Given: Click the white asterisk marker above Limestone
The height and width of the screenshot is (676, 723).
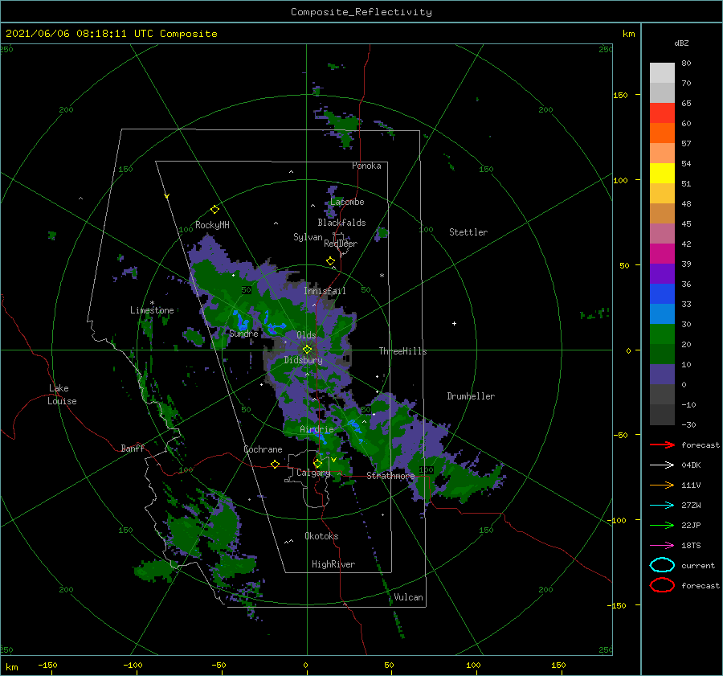Looking at the screenshot, I should (152, 303).
